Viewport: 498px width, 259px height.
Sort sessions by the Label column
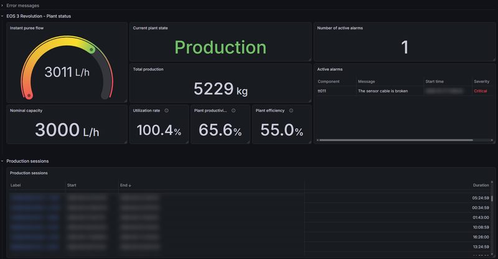click(16, 185)
